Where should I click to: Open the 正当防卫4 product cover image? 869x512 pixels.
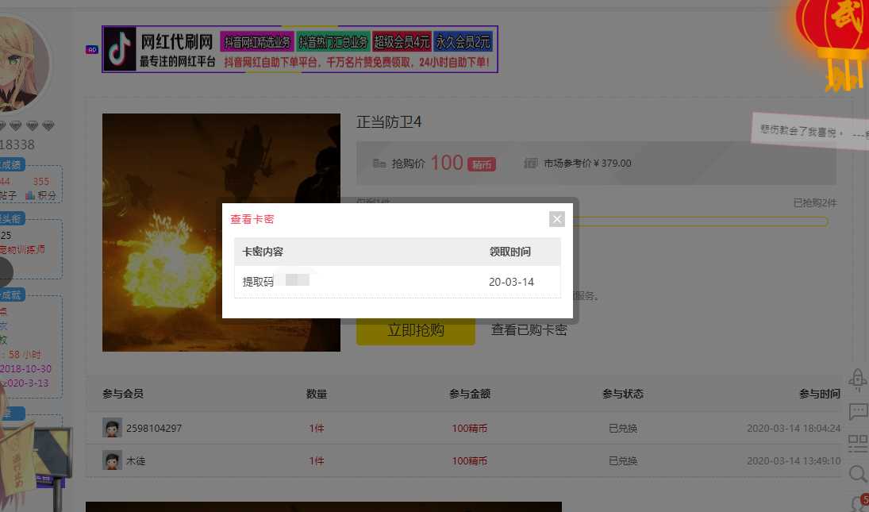point(221,232)
